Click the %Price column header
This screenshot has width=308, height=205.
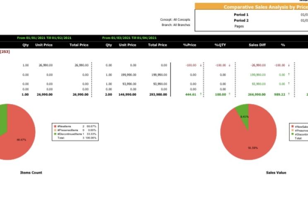tap(190, 45)
